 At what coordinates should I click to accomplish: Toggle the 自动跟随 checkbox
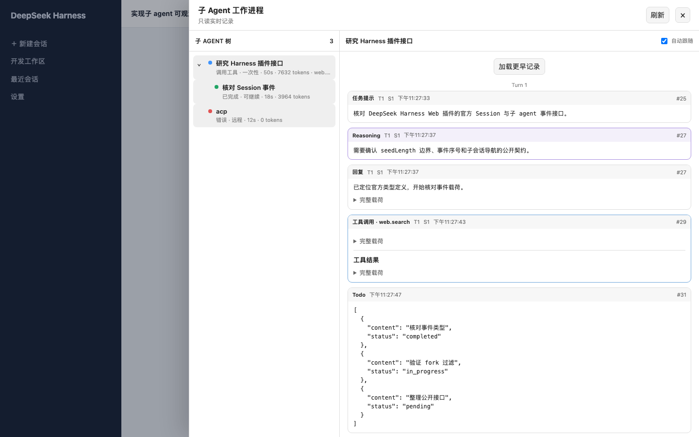coord(664,41)
